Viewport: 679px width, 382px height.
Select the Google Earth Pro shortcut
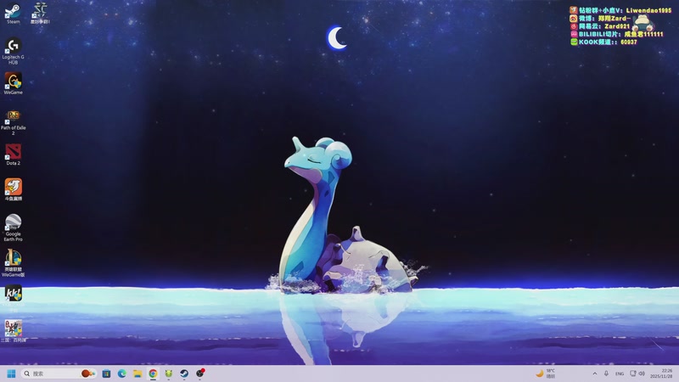(13, 228)
